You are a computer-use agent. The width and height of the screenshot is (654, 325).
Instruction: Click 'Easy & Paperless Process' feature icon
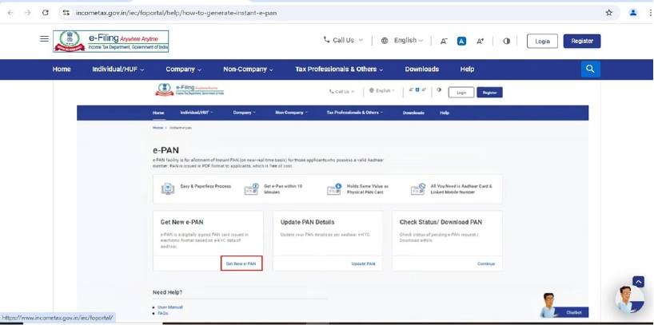(x=168, y=189)
